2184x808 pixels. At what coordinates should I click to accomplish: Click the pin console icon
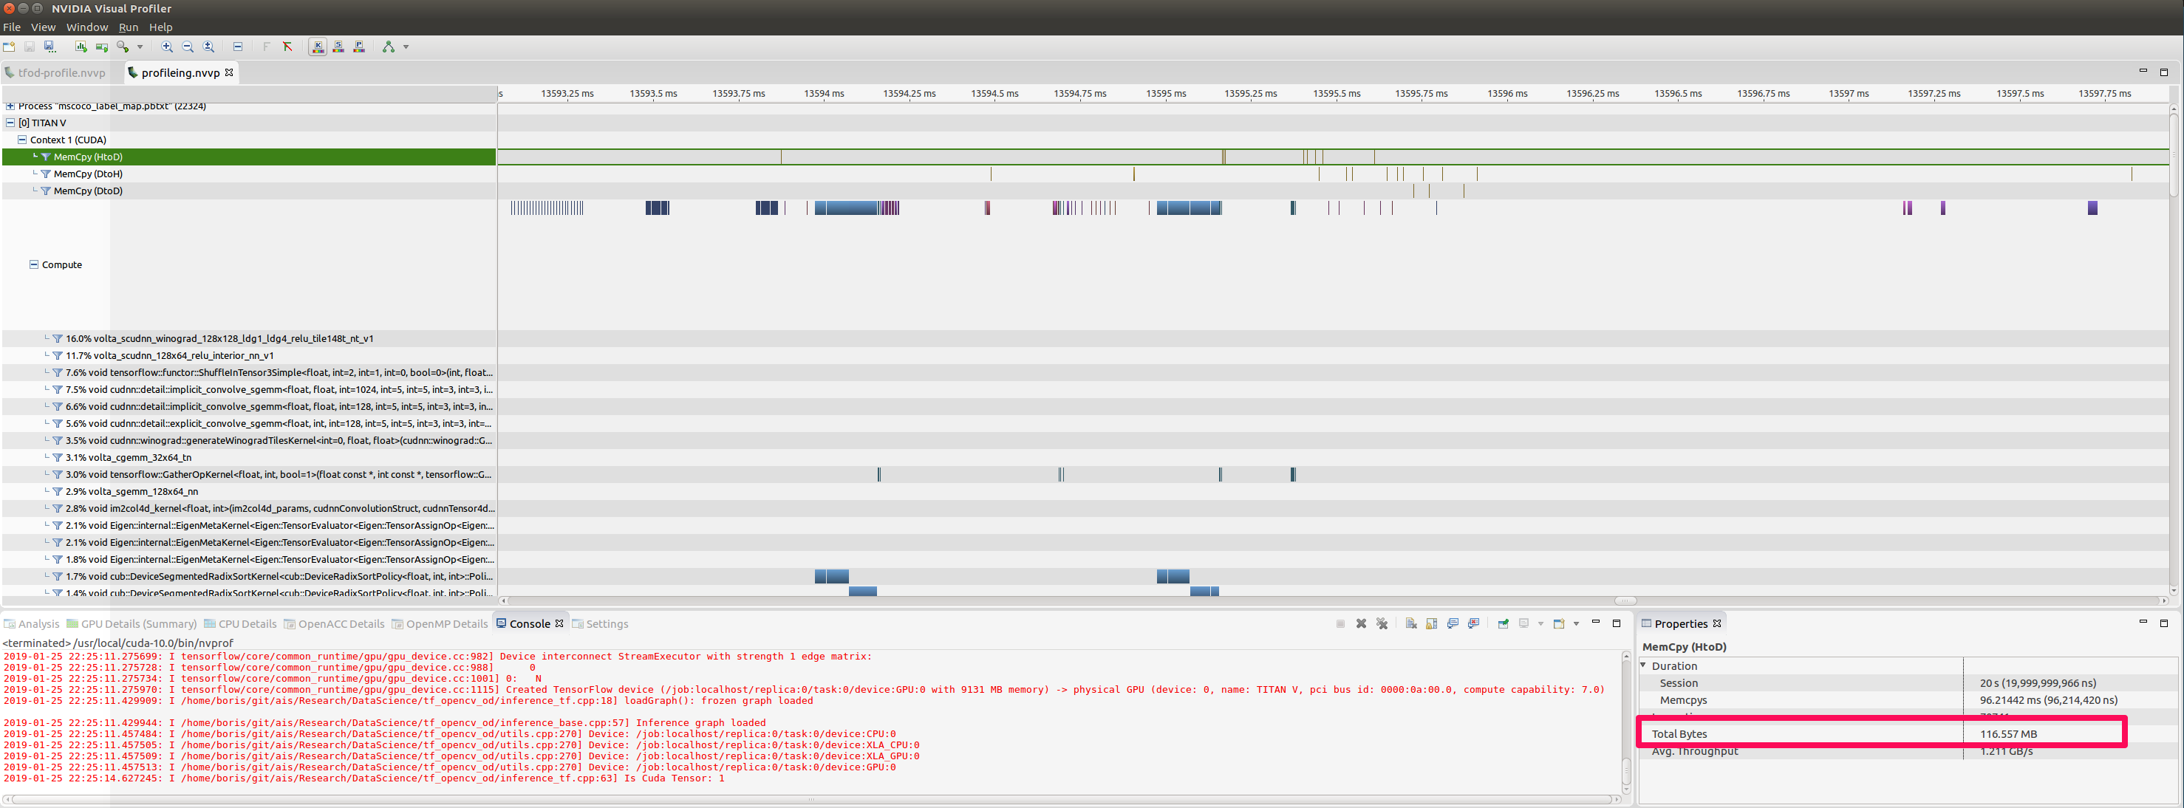tap(1504, 623)
